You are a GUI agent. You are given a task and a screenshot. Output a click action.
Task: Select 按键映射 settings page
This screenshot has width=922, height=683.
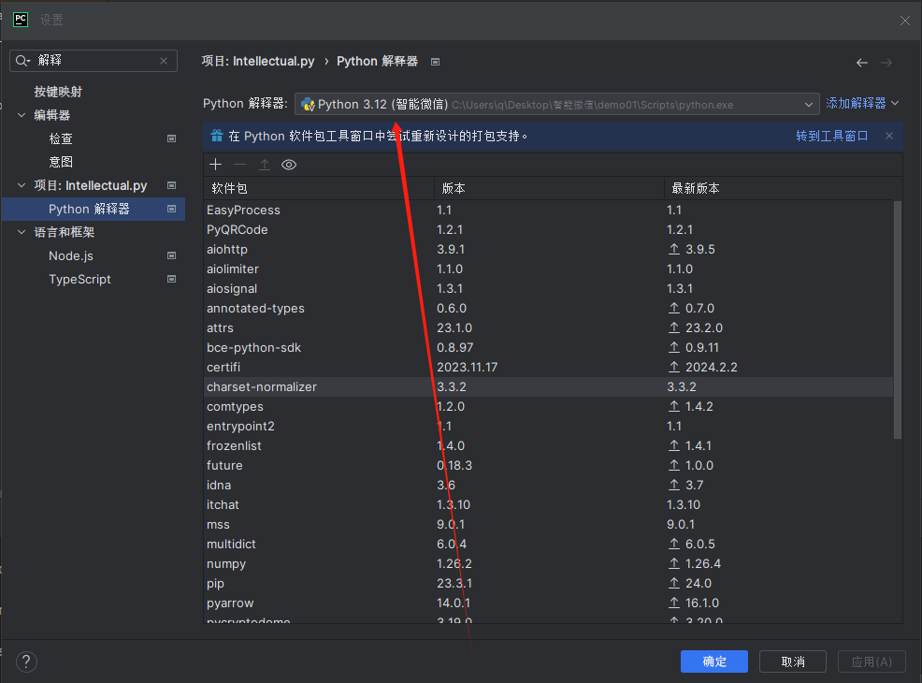pos(58,92)
